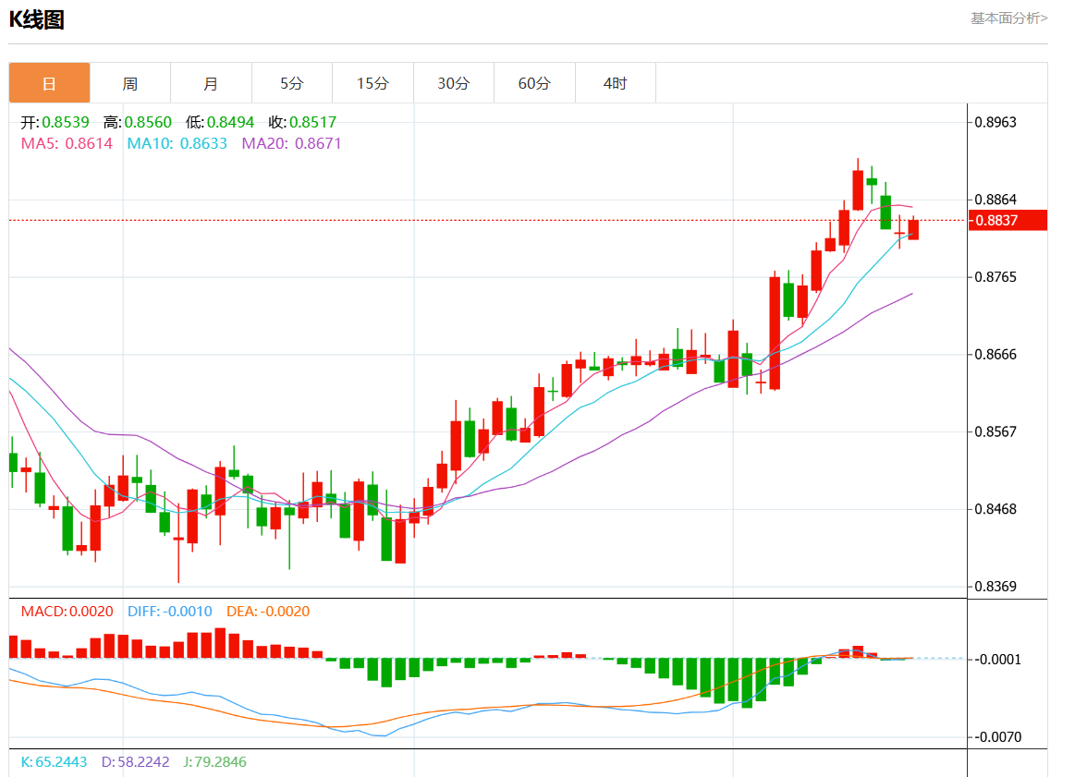Open the 基本面分析 link

(x=1008, y=18)
